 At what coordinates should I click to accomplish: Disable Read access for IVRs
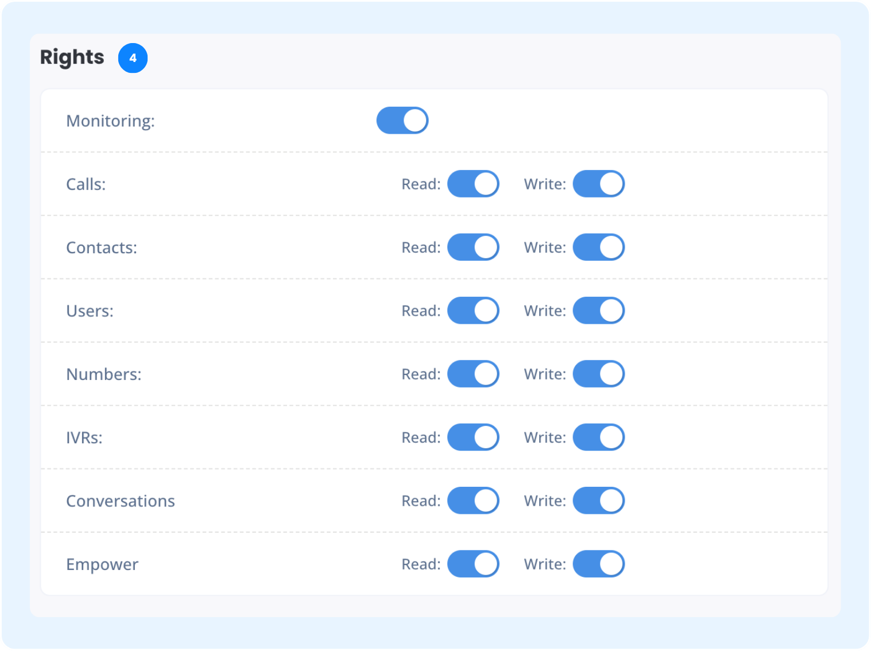(473, 437)
